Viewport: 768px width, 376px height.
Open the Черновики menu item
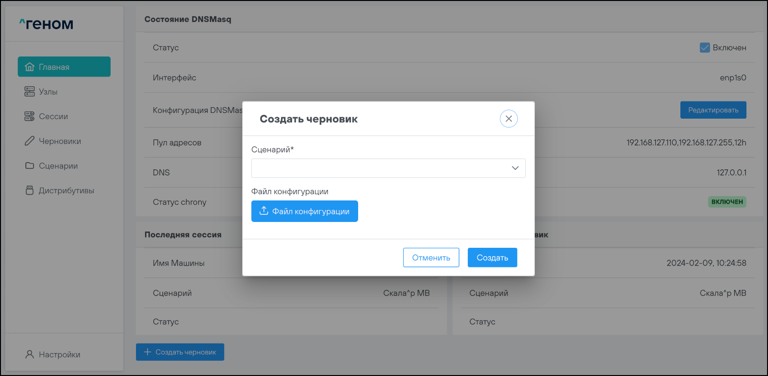pos(60,141)
